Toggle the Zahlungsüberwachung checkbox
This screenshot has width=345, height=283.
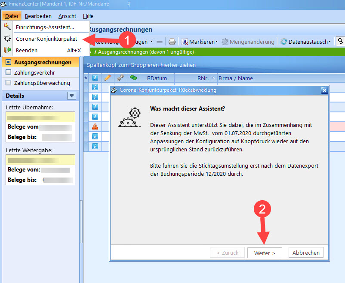9,83
